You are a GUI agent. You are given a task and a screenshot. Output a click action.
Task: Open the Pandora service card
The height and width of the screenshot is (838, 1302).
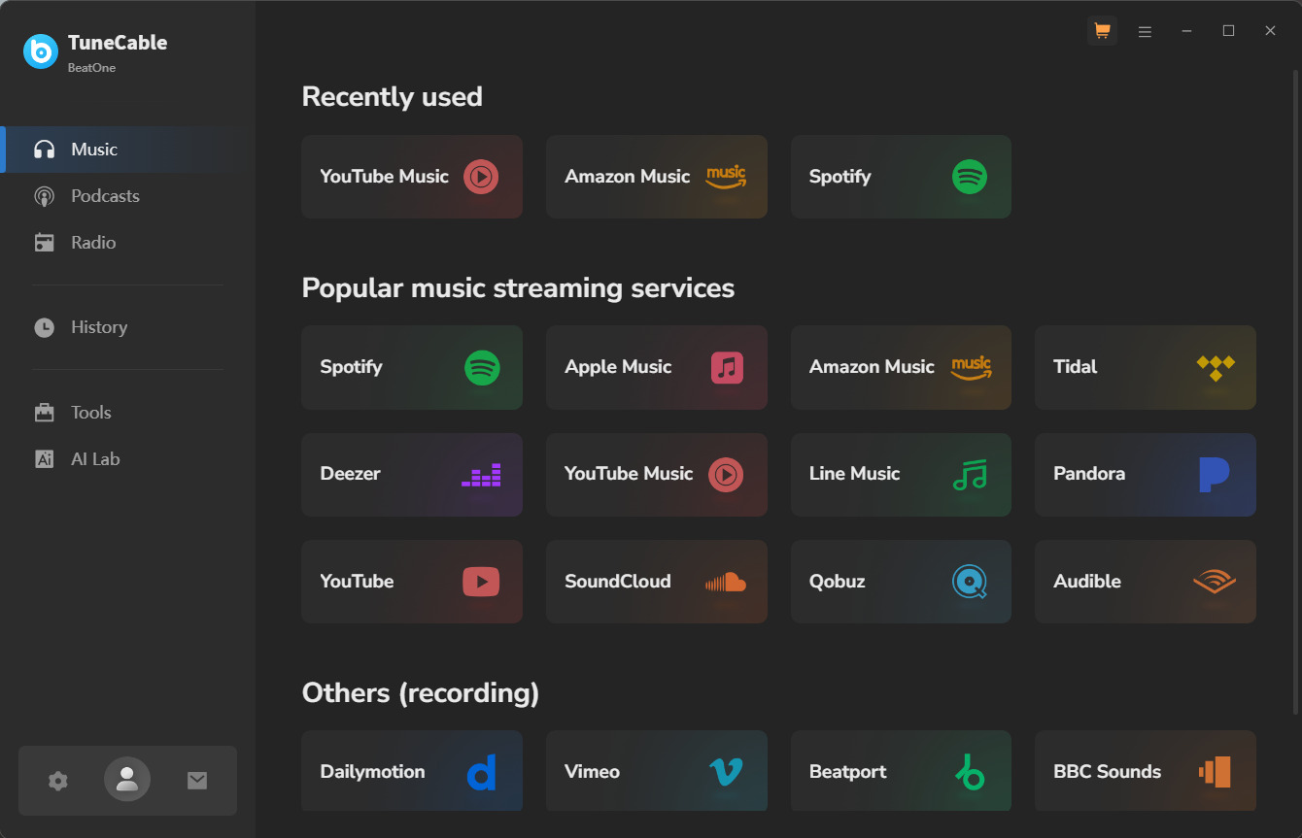pyautogui.click(x=1145, y=474)
